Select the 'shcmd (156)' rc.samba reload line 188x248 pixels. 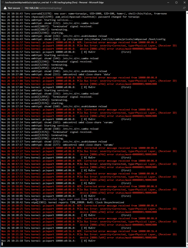50,94
